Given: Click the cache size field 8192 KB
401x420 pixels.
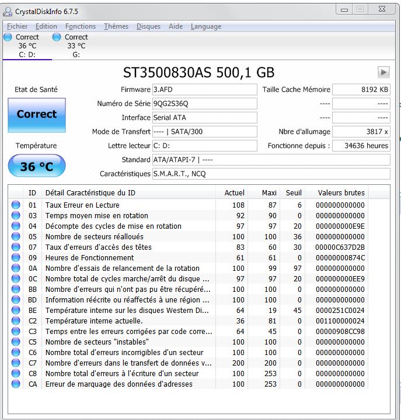Looking at the screenshot, I should 361,89.
